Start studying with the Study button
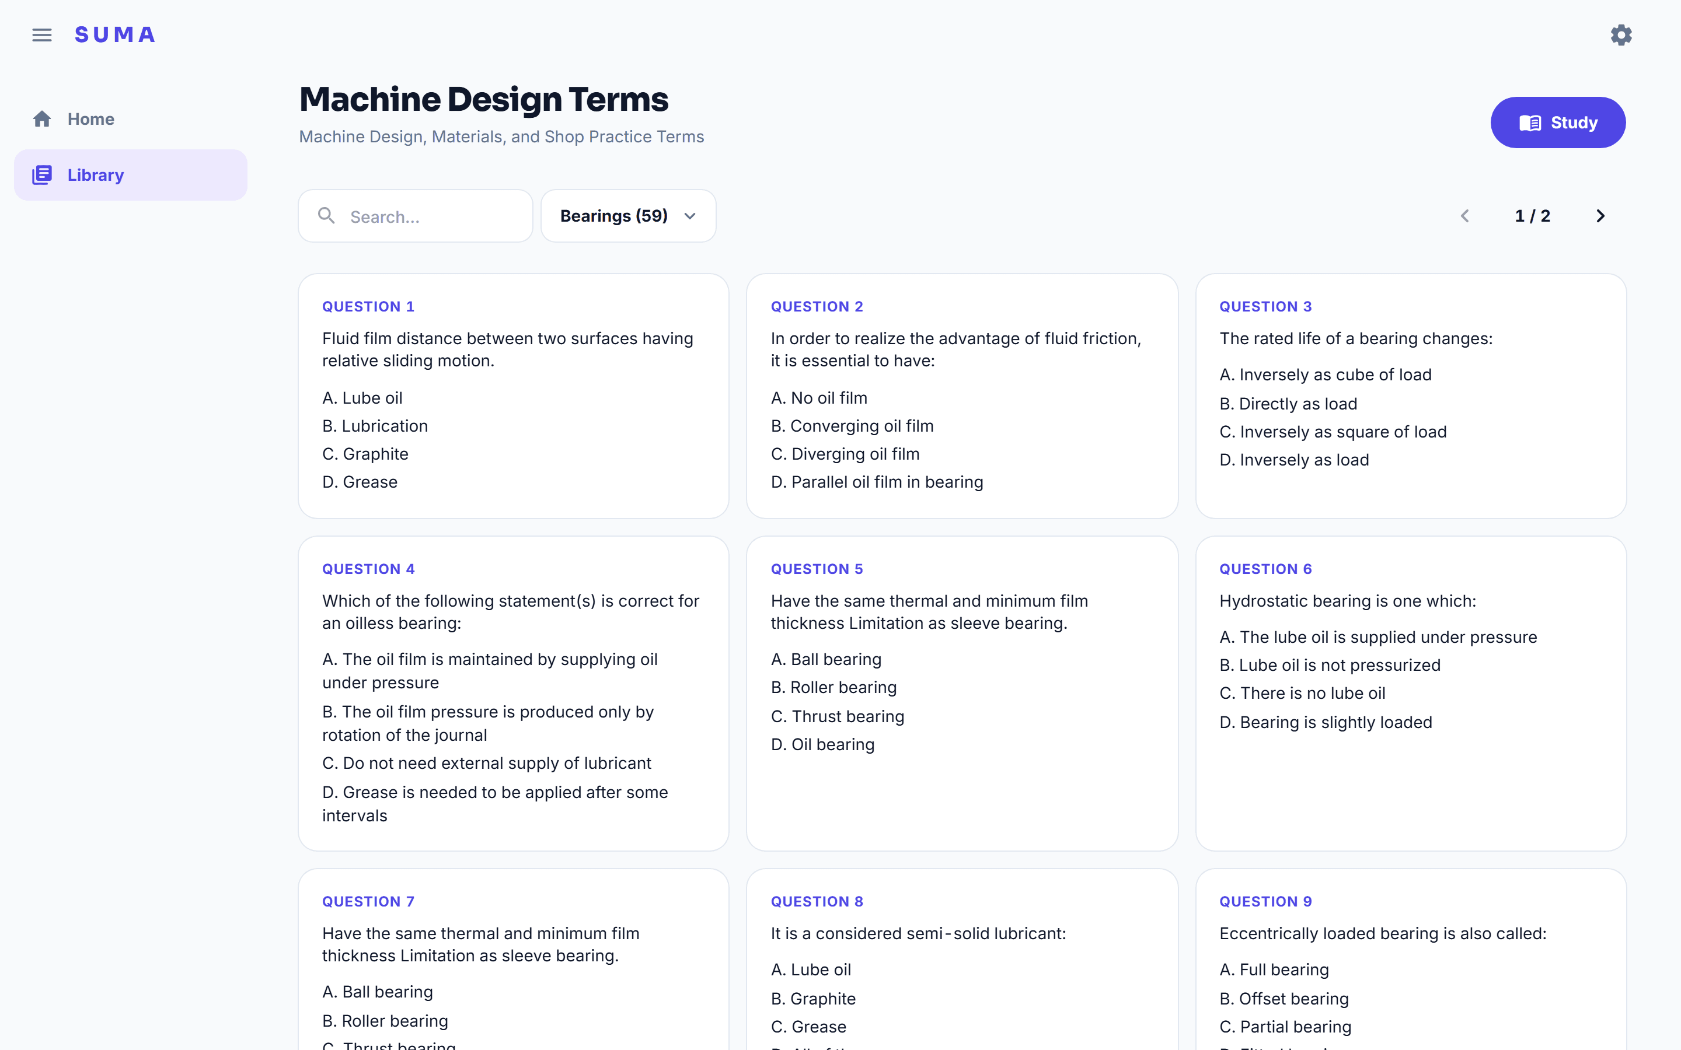 pyautogui.click(x=1558, y=123)
